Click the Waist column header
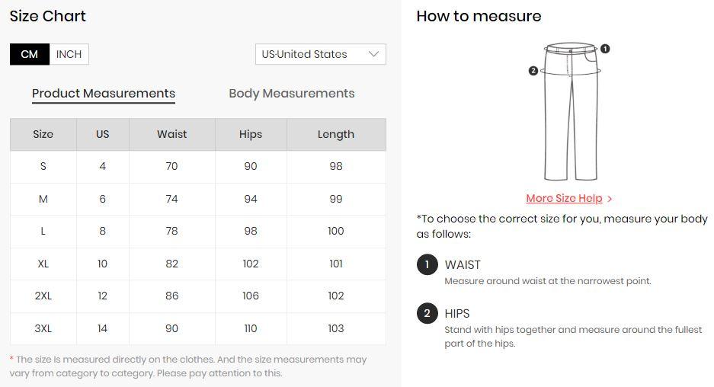The width and height of the screenshot is (714, 387). point(171,134)
